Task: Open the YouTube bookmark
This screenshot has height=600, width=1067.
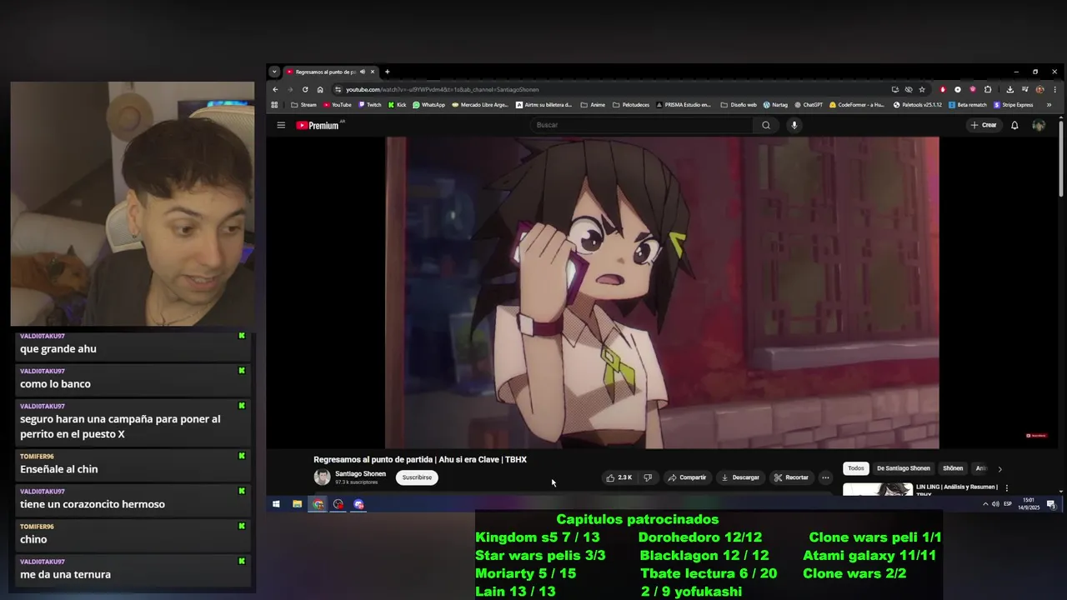Action: [x=337, y=105]
